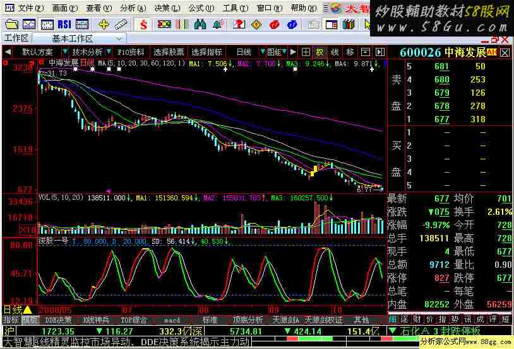
Task: Expand the 默认方案 dropdown arrow
Action: [x=65, y=52]
